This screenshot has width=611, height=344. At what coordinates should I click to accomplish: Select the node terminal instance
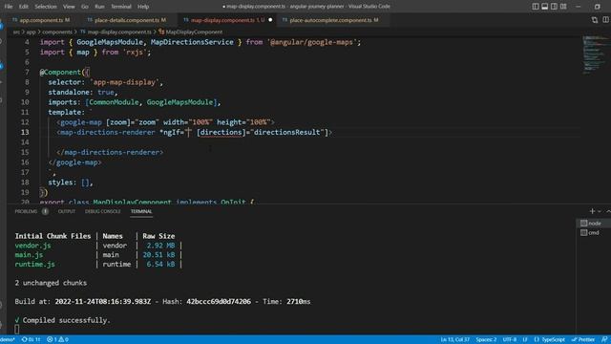[594, 223]
